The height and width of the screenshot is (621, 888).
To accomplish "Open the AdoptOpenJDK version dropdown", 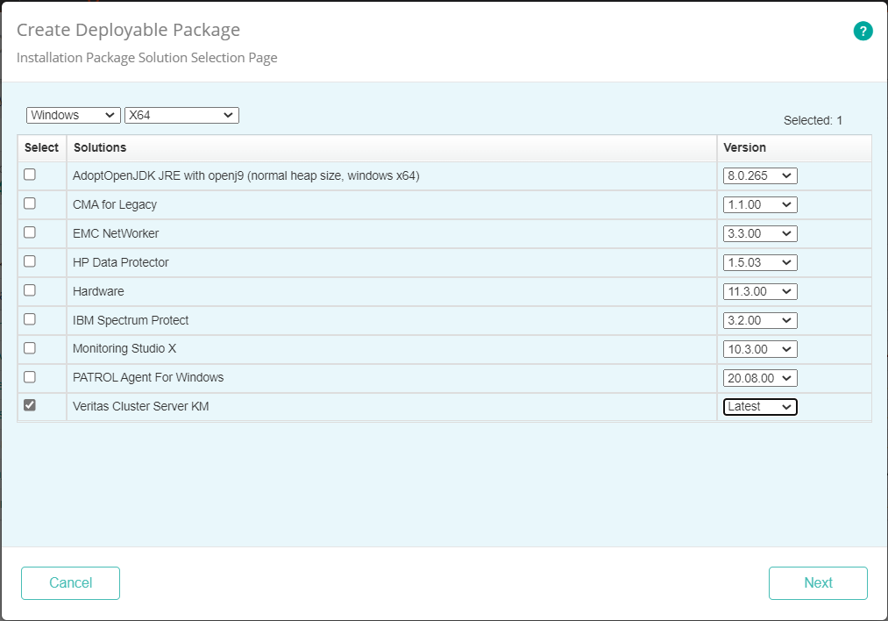I will (x=760, y=175).
